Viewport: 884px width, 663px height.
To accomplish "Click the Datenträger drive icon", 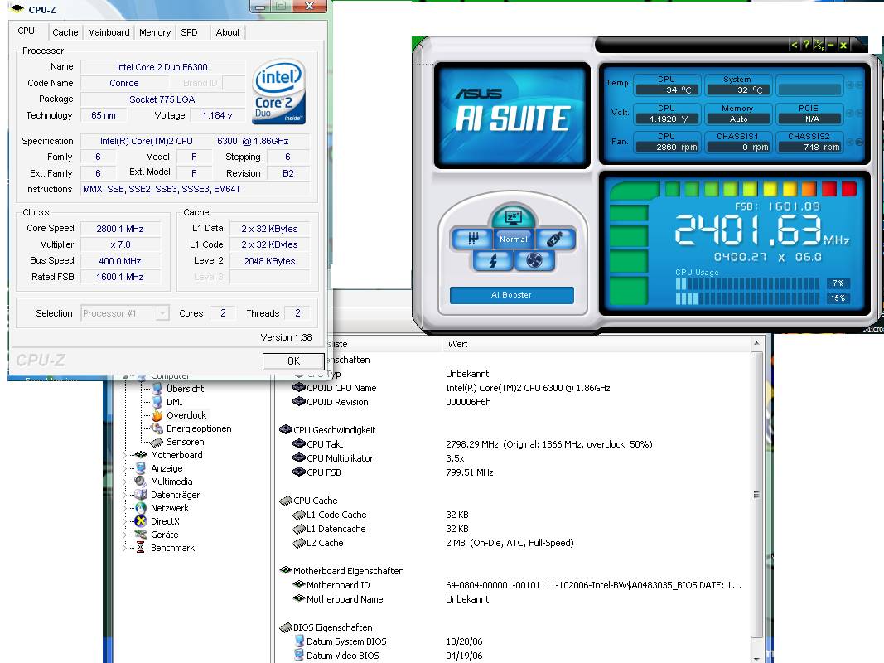I will pos(141,495).
